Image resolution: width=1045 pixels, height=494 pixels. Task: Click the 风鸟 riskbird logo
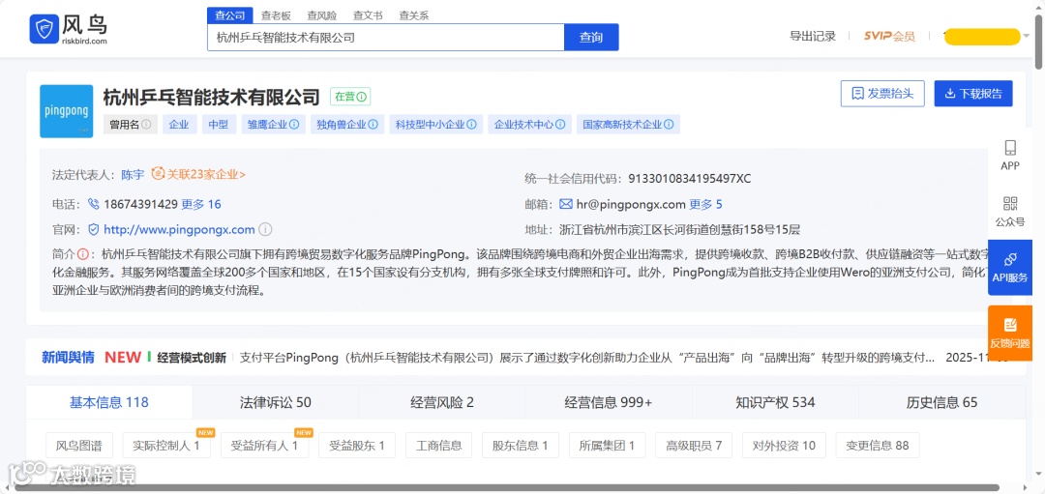(x=68, y=29)
